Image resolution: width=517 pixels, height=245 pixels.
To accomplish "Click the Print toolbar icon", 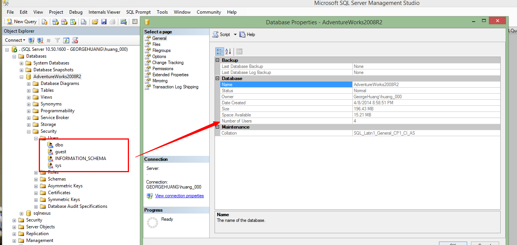I will point(112,22).
